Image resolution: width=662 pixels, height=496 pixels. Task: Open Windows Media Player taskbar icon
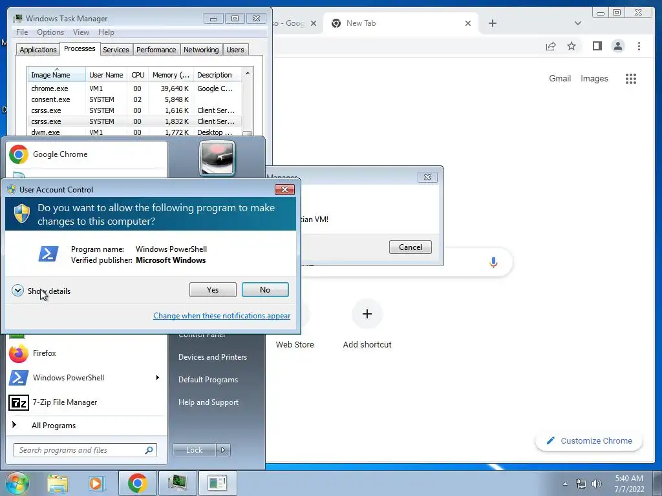click(96, 484)
